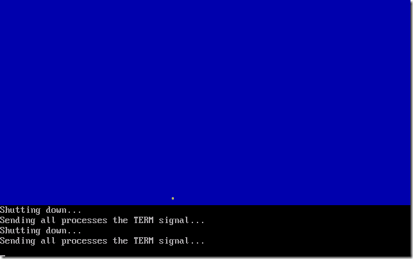413x259 pixels.
Task: Click the blinking underscore cursor at bottom
Action: [3, 255]
